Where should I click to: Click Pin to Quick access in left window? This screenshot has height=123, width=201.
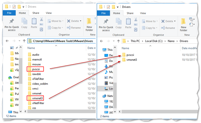12,25
